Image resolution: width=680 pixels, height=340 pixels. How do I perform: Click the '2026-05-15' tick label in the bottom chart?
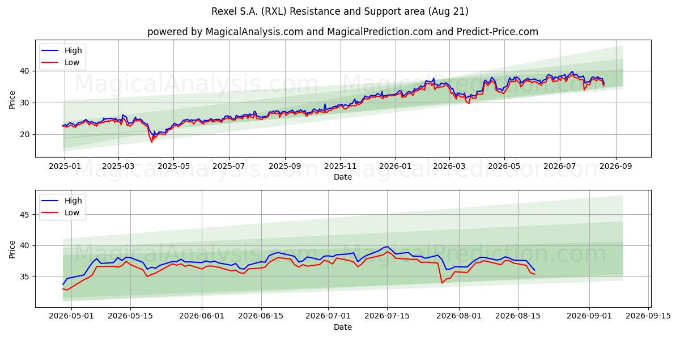tap(130, 317)
